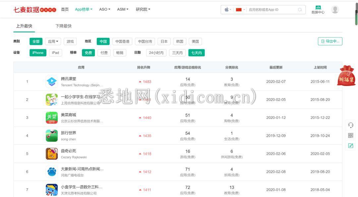This screenshot has height=197, width=358.
Task: Select 全部 category filter
Action: click(36, 41)
